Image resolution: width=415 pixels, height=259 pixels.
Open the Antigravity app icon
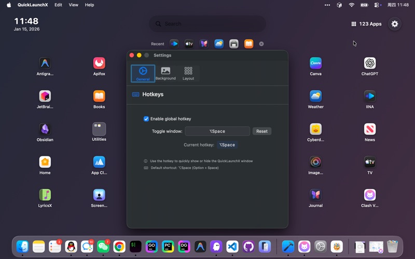[x=45, y=63]
